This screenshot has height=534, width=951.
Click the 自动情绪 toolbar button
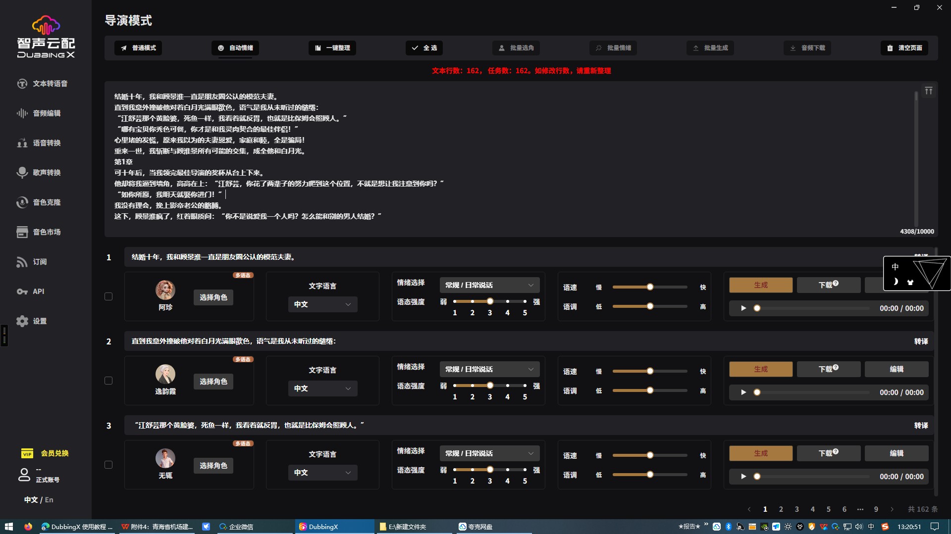pos(235,48)
